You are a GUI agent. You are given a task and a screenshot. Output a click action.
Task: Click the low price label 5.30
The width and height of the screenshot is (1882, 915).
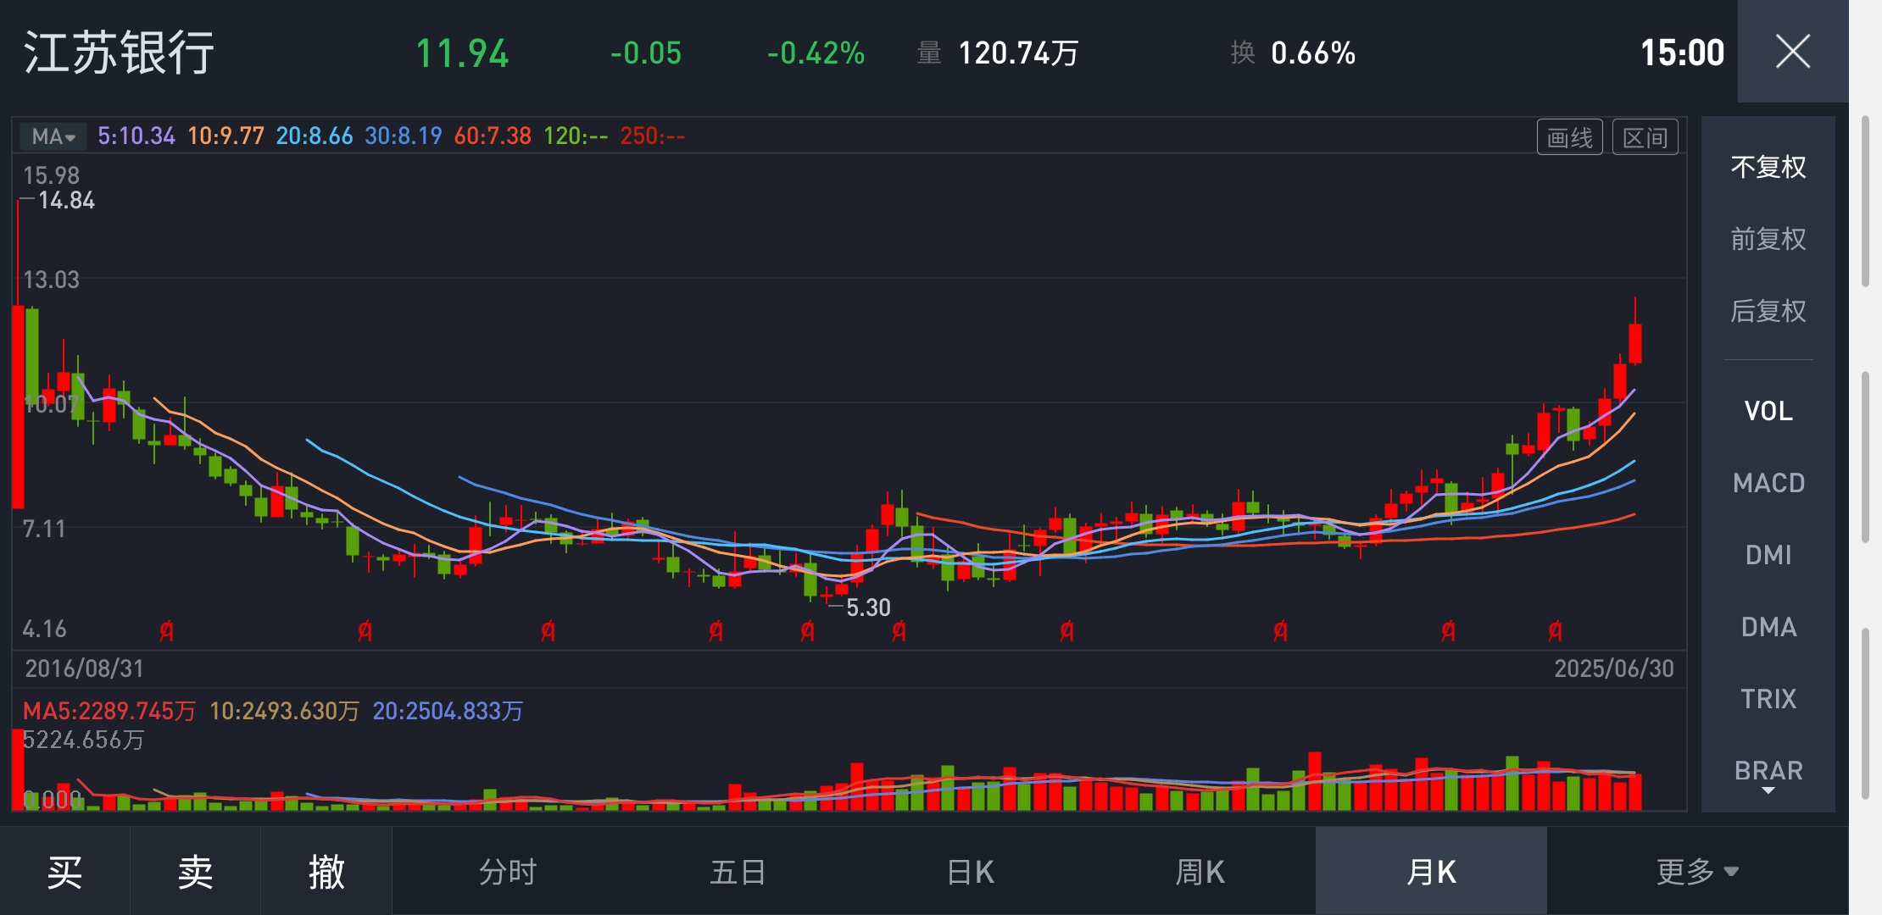coord(868,607)
